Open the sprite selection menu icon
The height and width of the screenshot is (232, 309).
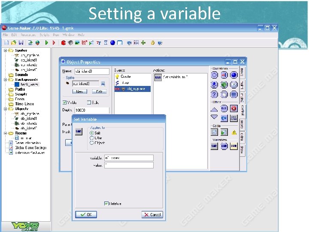coord(103,84)
